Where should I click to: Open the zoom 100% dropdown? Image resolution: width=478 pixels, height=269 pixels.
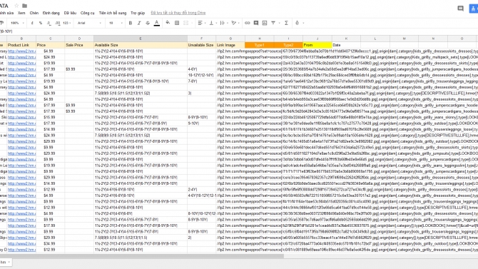[x=17, y=23]
